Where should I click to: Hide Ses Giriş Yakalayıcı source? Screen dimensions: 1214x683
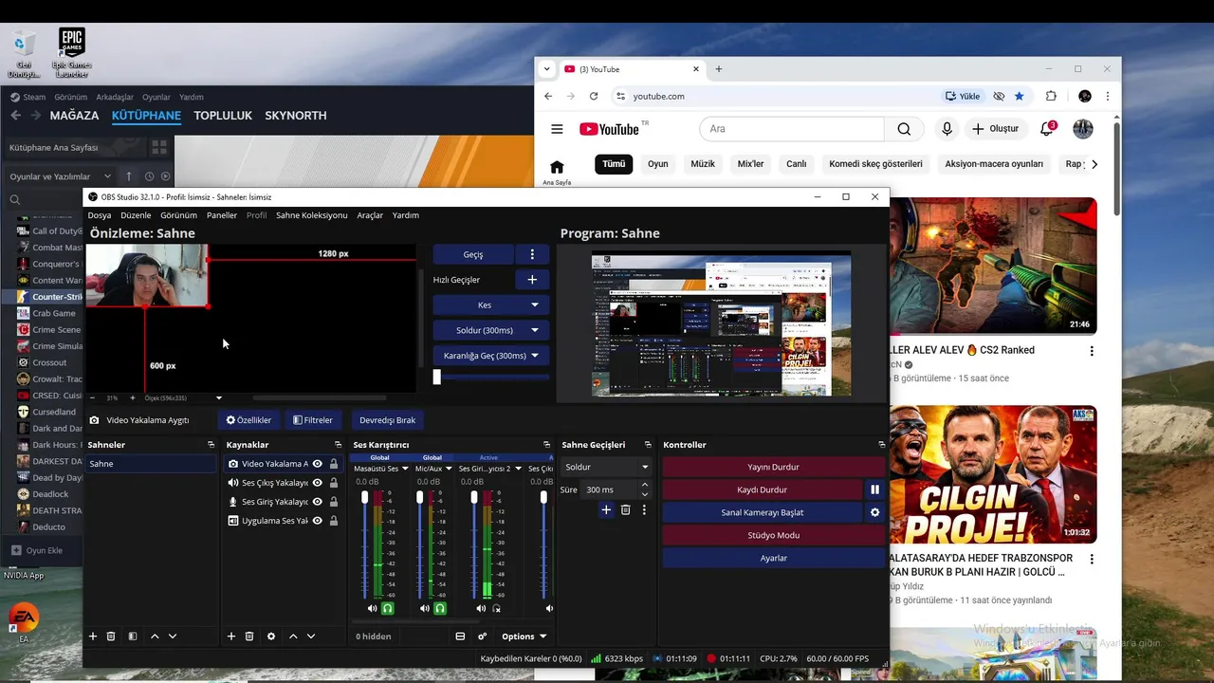coord(317,502)
